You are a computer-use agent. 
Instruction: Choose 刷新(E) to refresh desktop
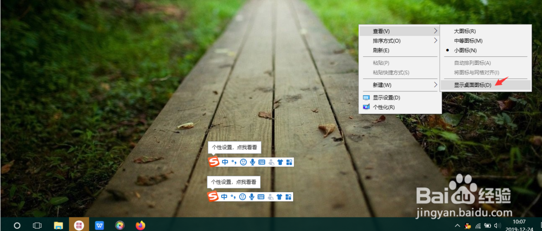coord(399,50)
